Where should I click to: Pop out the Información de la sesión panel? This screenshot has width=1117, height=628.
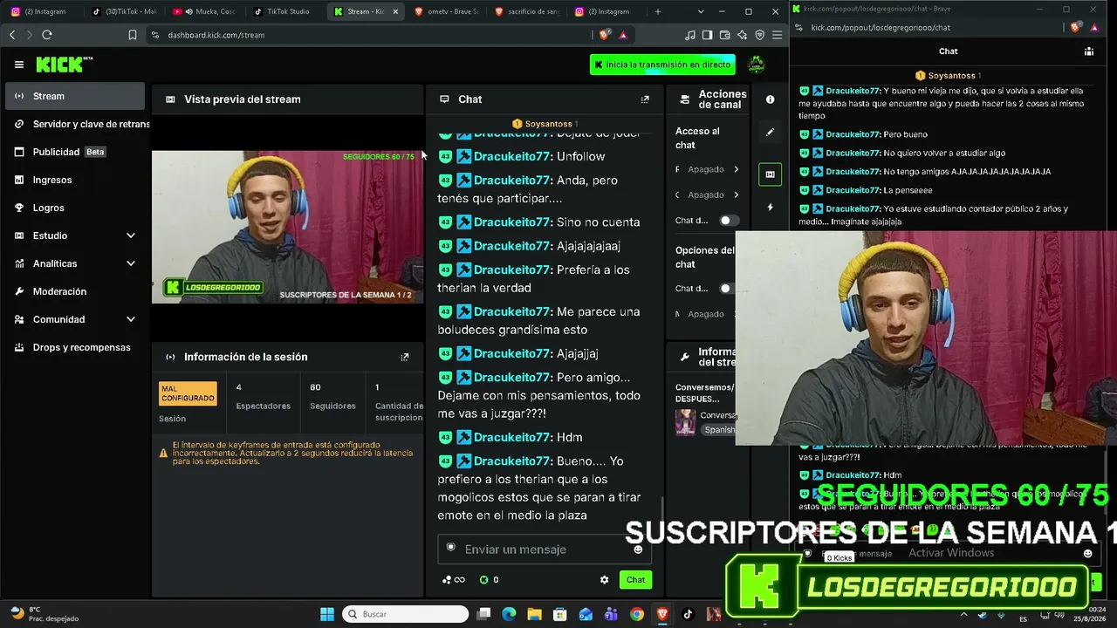pyautogui.click(x=404, y=357)
